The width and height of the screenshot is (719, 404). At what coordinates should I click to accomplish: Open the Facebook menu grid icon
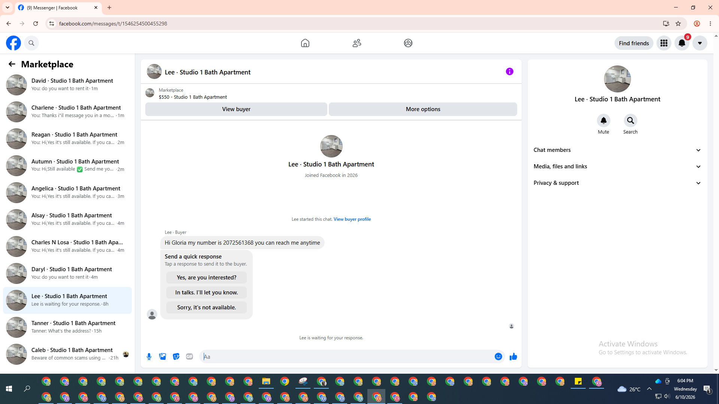(664, 43)
